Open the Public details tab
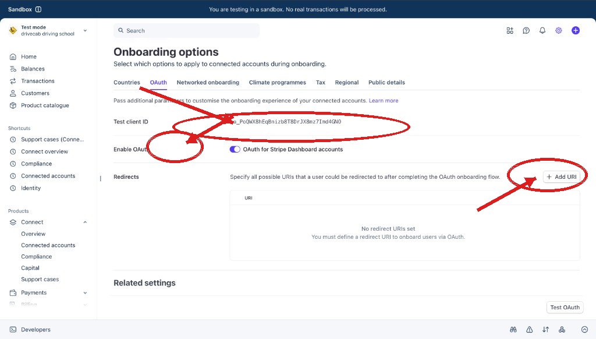The height and width of the screenshot is (339, 596). [386, 82]
